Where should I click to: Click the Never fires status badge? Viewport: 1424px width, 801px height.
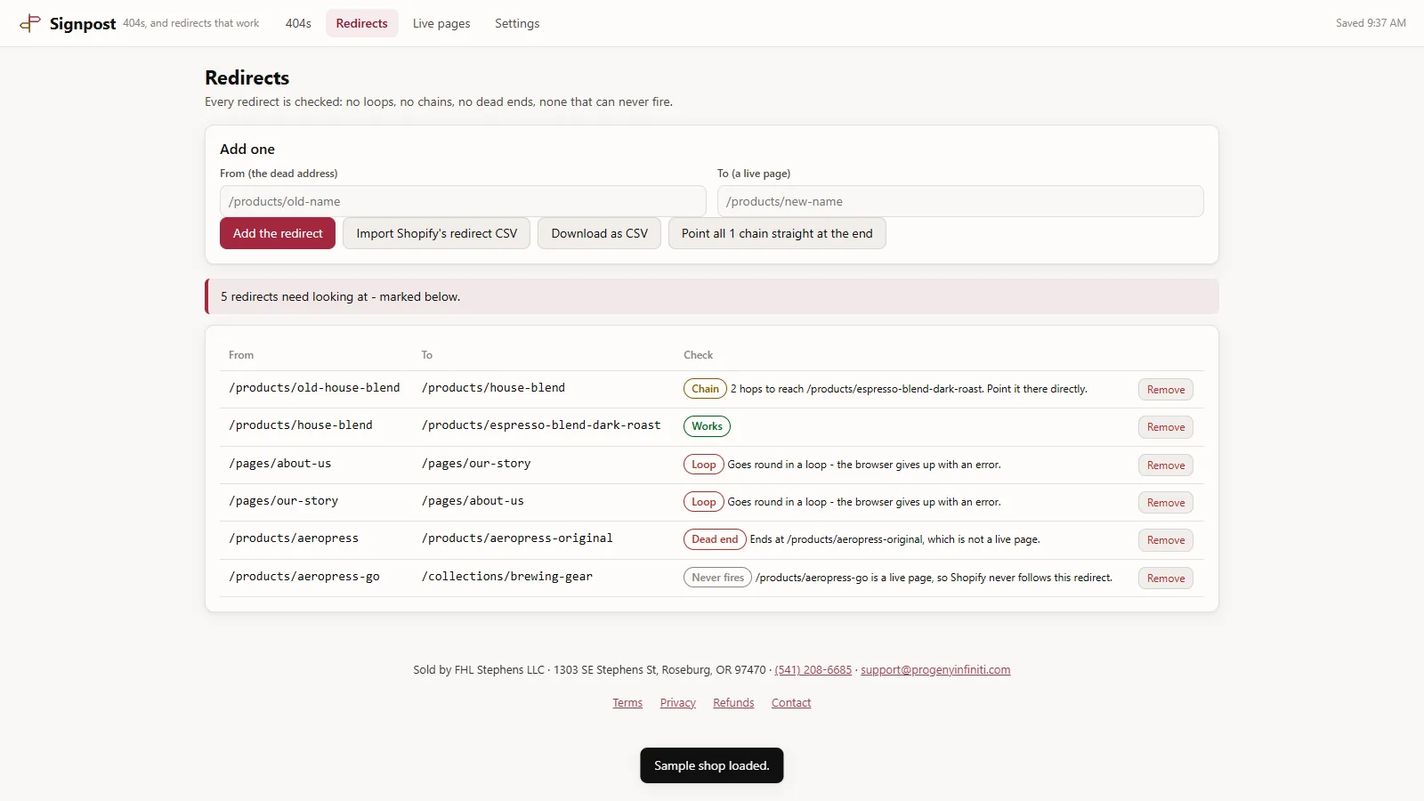pos(717,578)
